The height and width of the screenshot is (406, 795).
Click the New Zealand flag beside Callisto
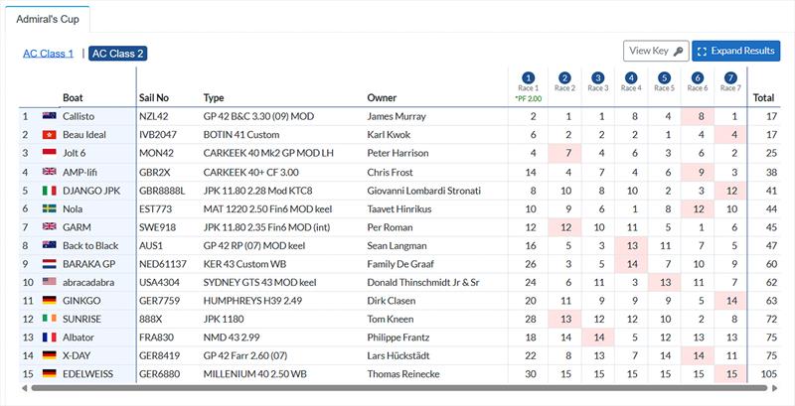click(x=49, y=116)
